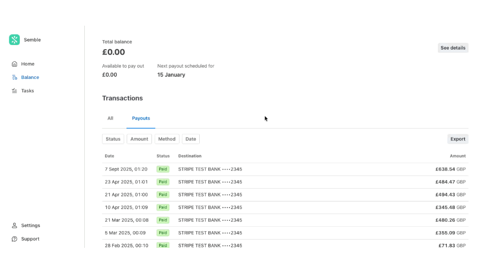Open the 21 Apr 2025, 01:00 payout

click(x=285, y=195)
